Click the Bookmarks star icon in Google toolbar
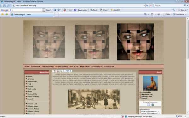The height and width of the screenshot is (118, 189). point(75,10)
